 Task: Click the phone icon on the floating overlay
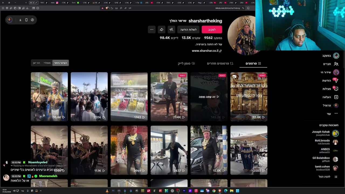(x=26, y=20)
